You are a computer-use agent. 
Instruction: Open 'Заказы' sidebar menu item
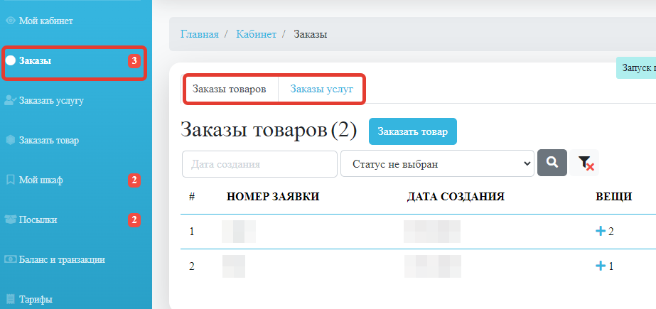click(36, 61)
